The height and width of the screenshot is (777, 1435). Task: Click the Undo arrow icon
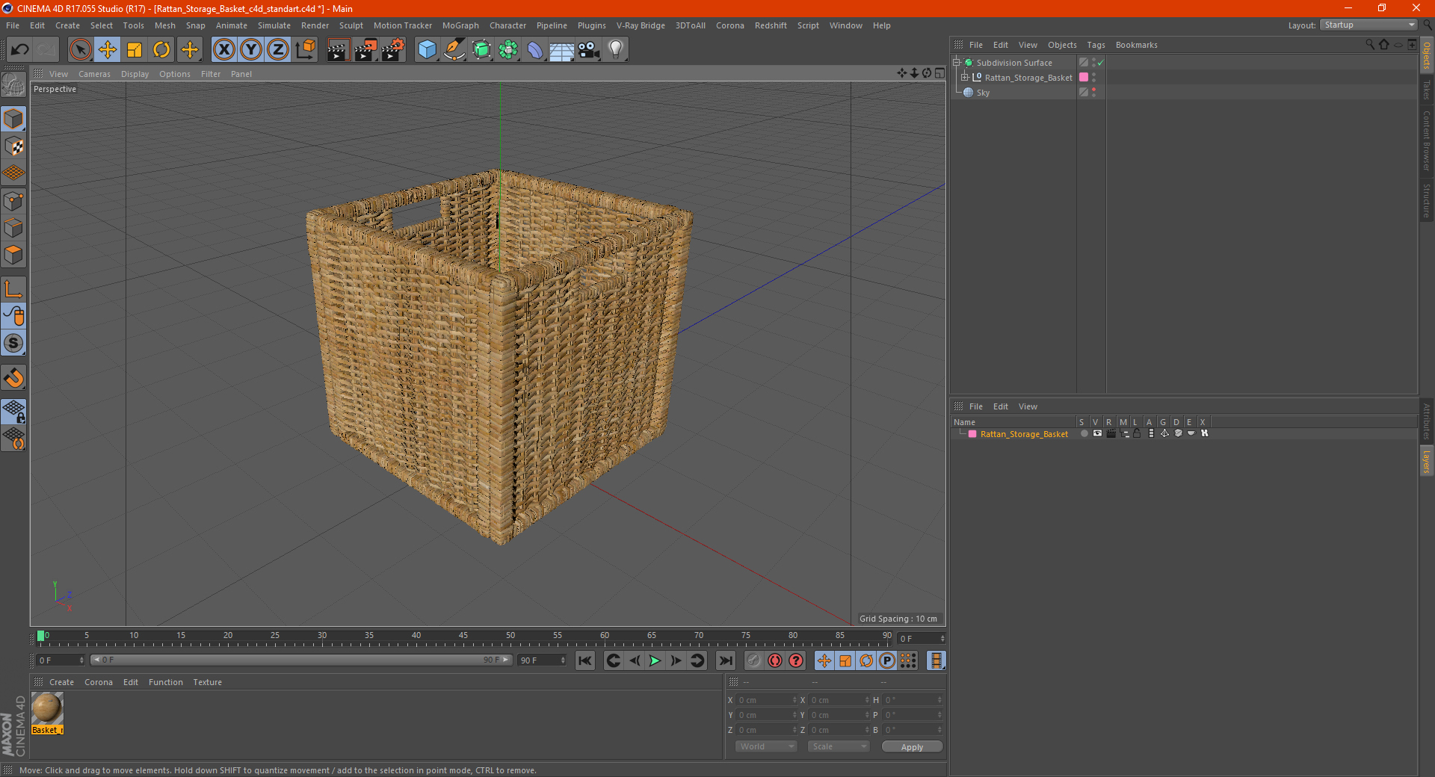(20, 50)
